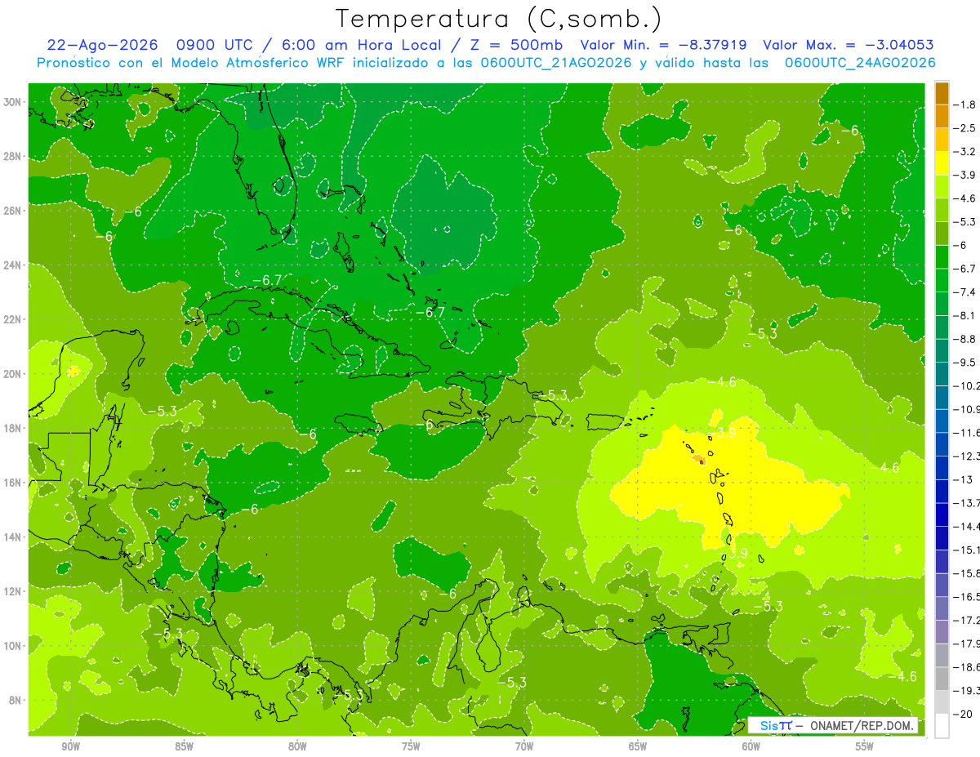Image resolution: width=980 pixels, height=757 pixels.
Task: Click the '14N' latitude axis label
Action: [12, 537]
